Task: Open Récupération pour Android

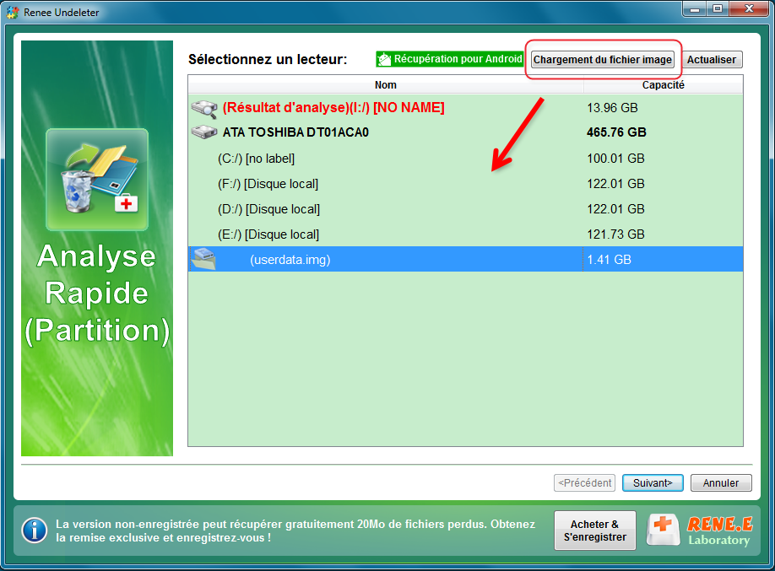Action: (449, 59)
